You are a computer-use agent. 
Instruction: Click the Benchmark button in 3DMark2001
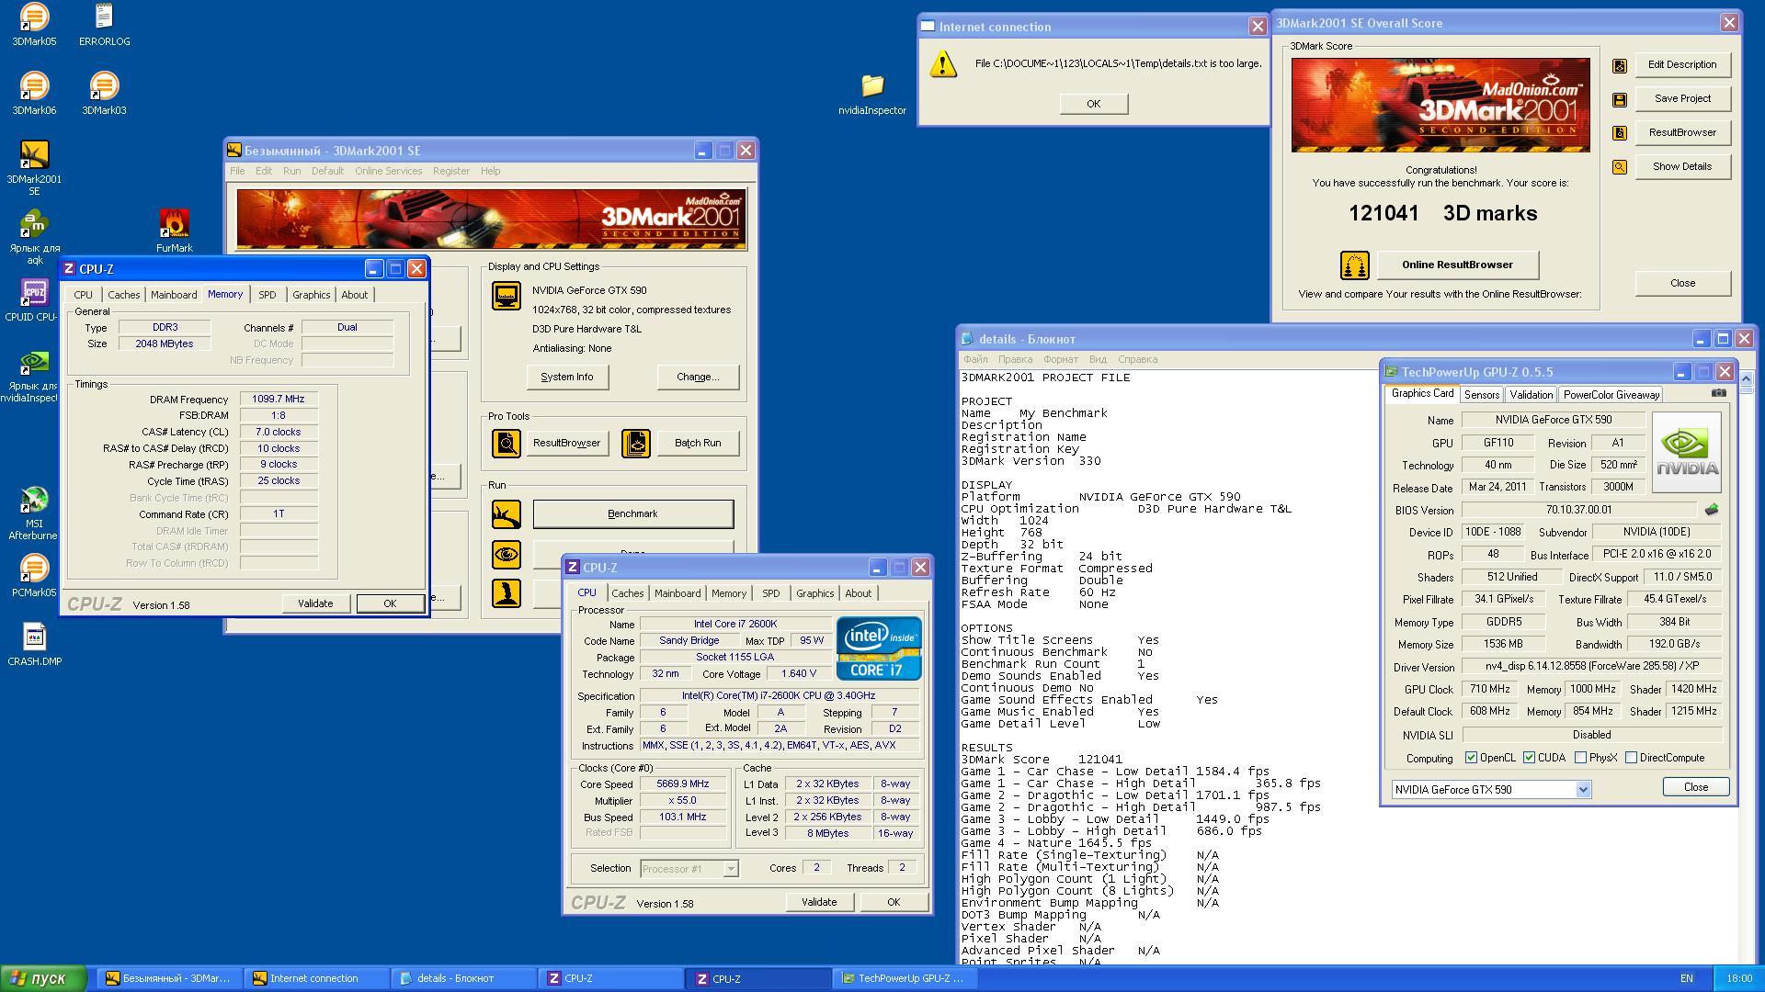point(632,514)
